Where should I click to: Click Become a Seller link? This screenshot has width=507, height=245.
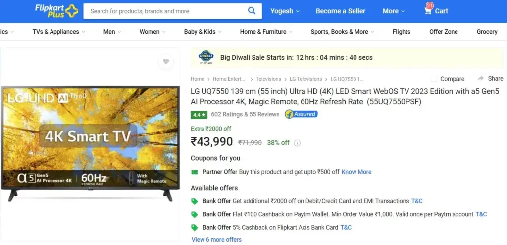[x=341, y=11]
